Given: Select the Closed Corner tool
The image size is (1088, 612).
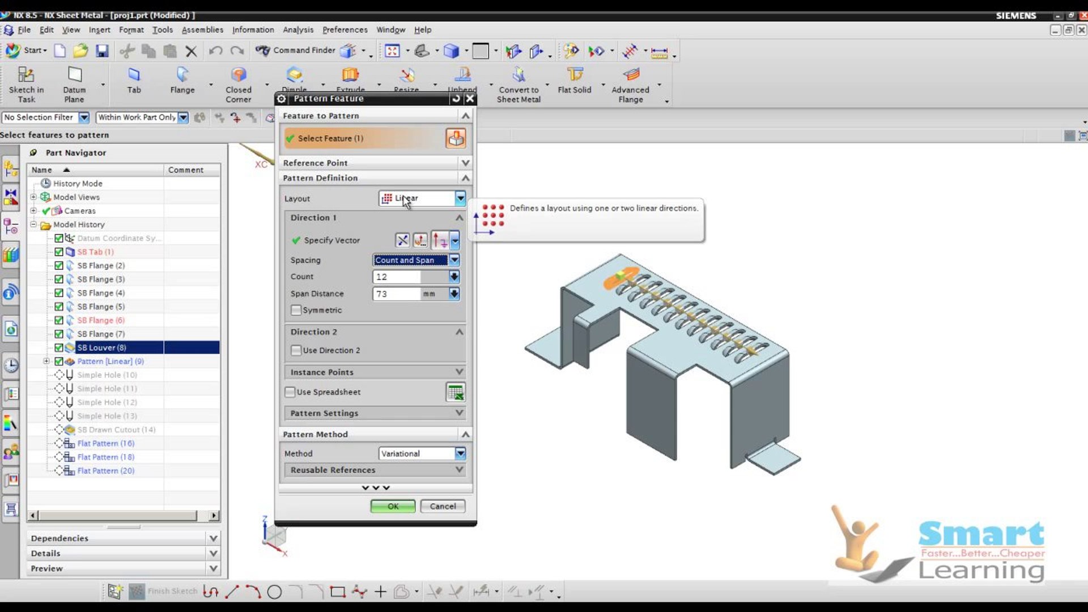Looking at the screenshot, I should click(239, 75).
